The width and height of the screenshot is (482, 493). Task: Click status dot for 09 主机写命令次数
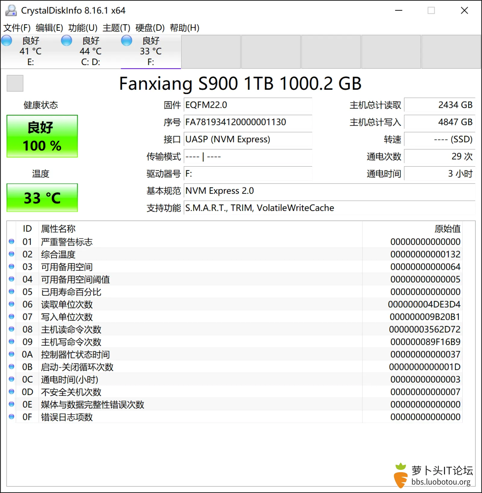(11, 342)
